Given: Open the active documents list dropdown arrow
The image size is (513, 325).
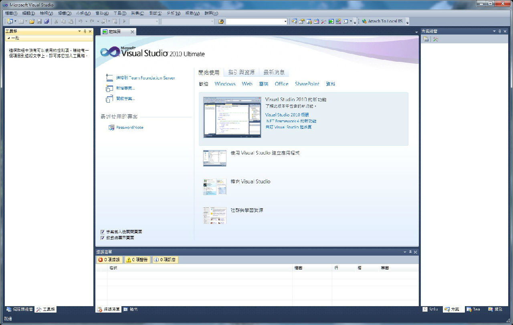Looking at the screenshot, I should pos(416,32).
